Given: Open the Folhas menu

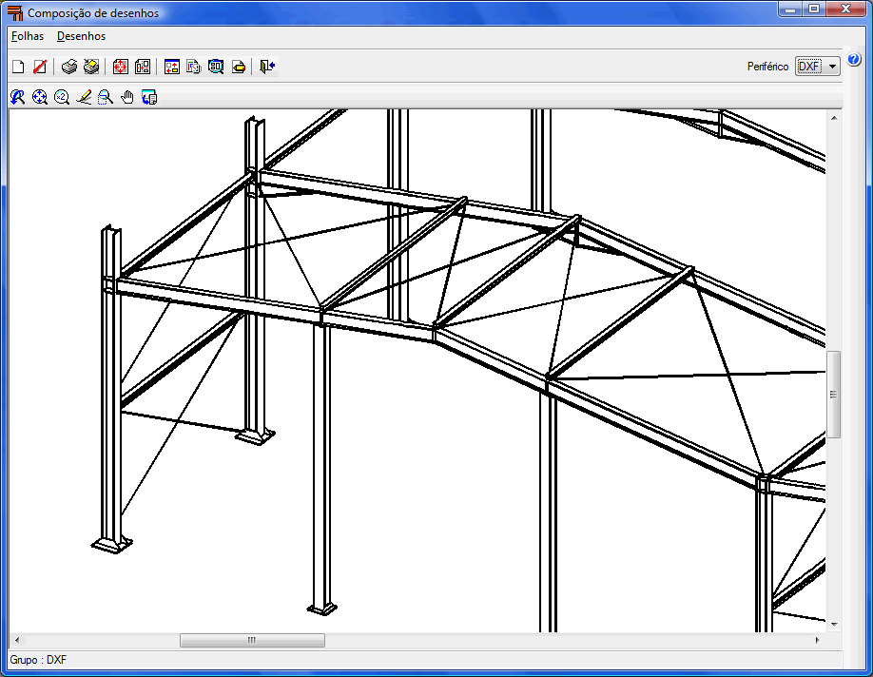Looking at the screenshot, I should pos(28,36).
